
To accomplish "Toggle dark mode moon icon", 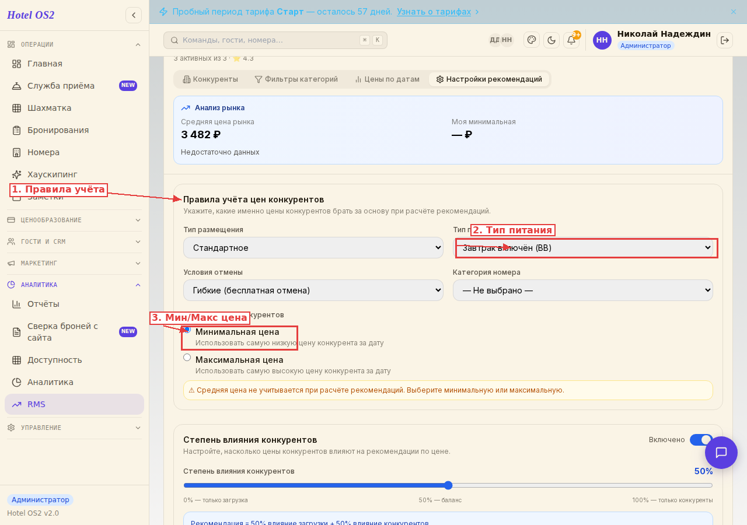I will pos(551,40).
